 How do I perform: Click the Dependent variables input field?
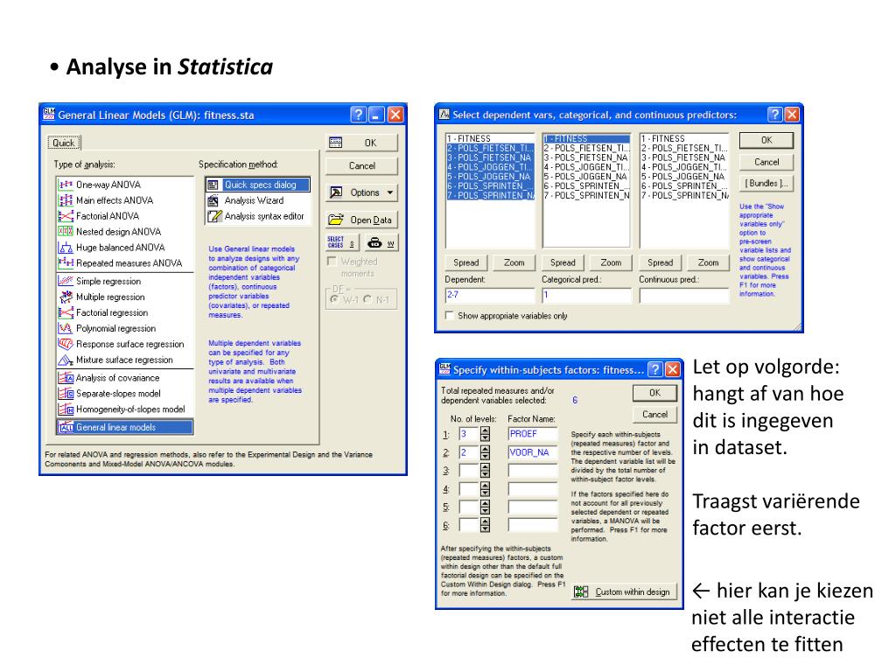click(490, 296)
